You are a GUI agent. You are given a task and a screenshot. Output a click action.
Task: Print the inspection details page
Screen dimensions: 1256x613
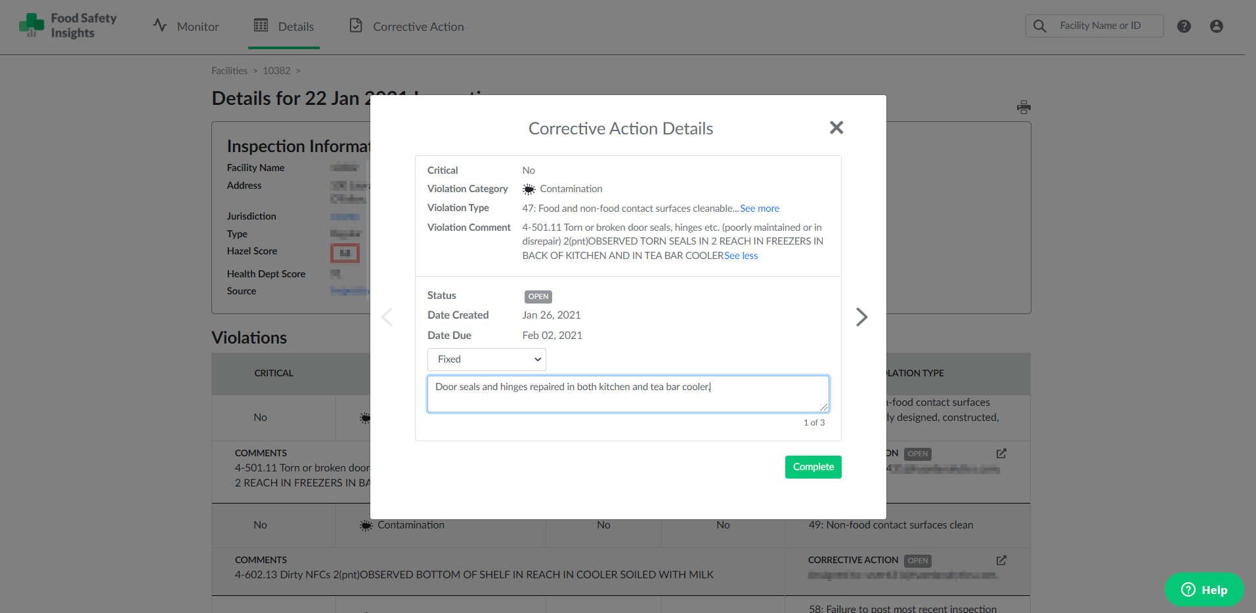[1024, 107]
